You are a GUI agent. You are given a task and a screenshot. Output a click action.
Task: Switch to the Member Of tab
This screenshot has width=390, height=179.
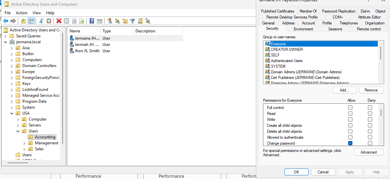308,11
